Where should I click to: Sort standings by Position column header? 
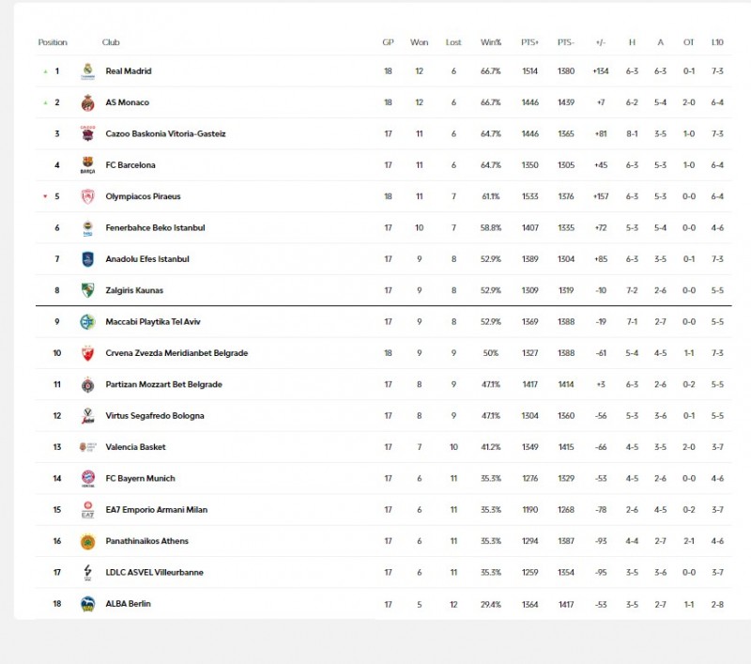click(x=53, y=42)
